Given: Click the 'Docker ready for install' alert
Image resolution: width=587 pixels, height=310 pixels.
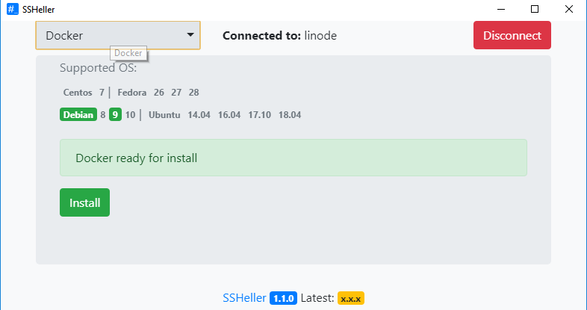Looking at the screenshot, I should tap(293, 158).
